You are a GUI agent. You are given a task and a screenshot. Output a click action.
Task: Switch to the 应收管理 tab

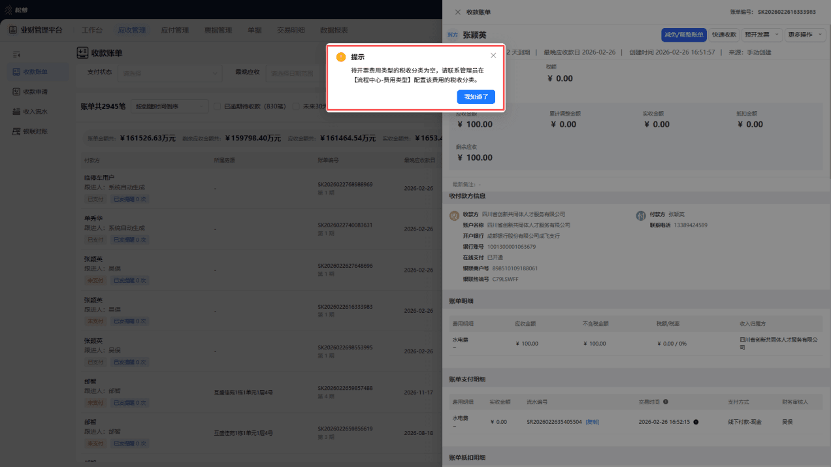coord(131,30)
